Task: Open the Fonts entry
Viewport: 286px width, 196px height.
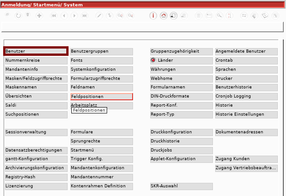Action: click(x=102, y=60)
